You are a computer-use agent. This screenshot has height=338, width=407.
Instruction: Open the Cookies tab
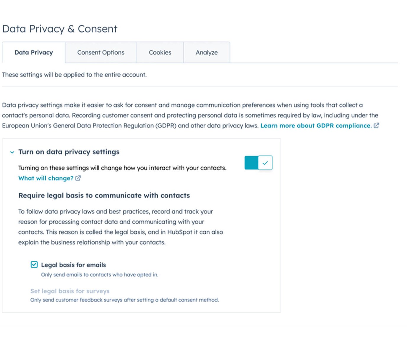(160, 52)
